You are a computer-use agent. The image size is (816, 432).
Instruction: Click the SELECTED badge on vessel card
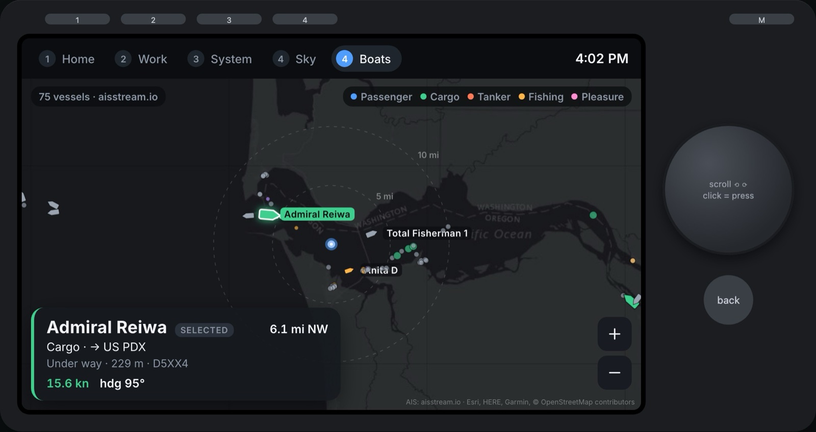tap(204, 330)
